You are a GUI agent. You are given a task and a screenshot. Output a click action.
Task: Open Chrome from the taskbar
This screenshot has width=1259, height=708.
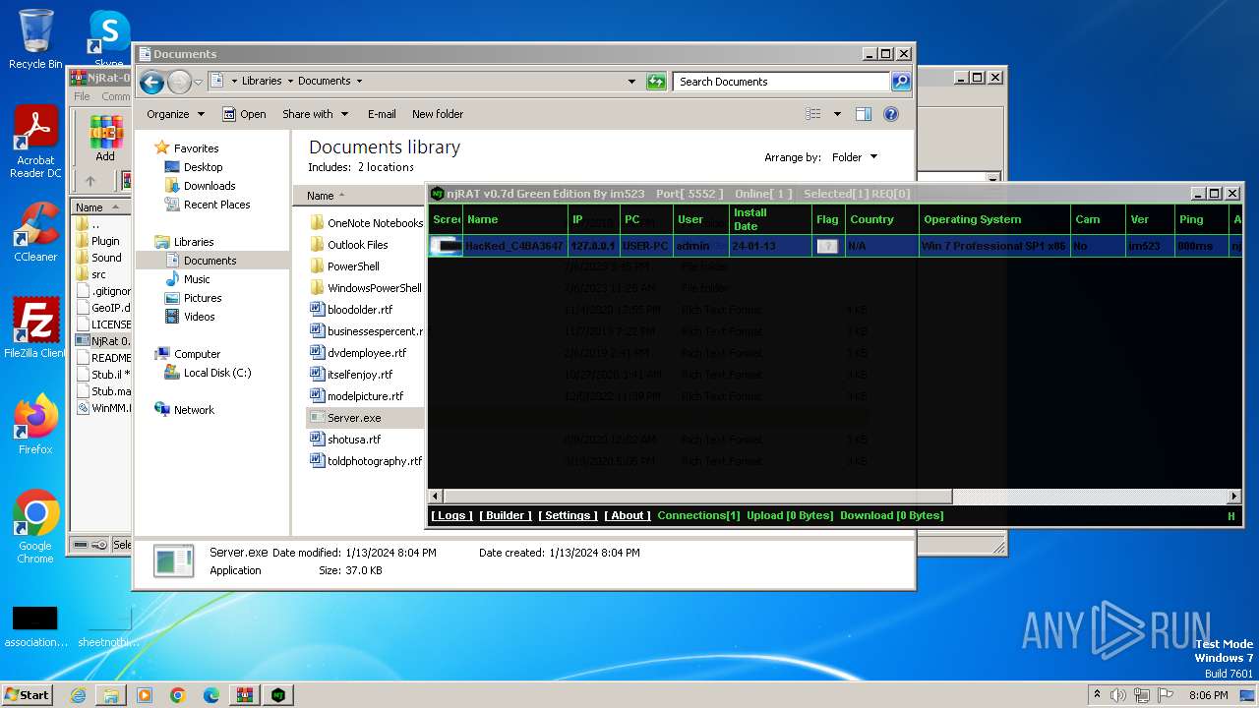178,695
